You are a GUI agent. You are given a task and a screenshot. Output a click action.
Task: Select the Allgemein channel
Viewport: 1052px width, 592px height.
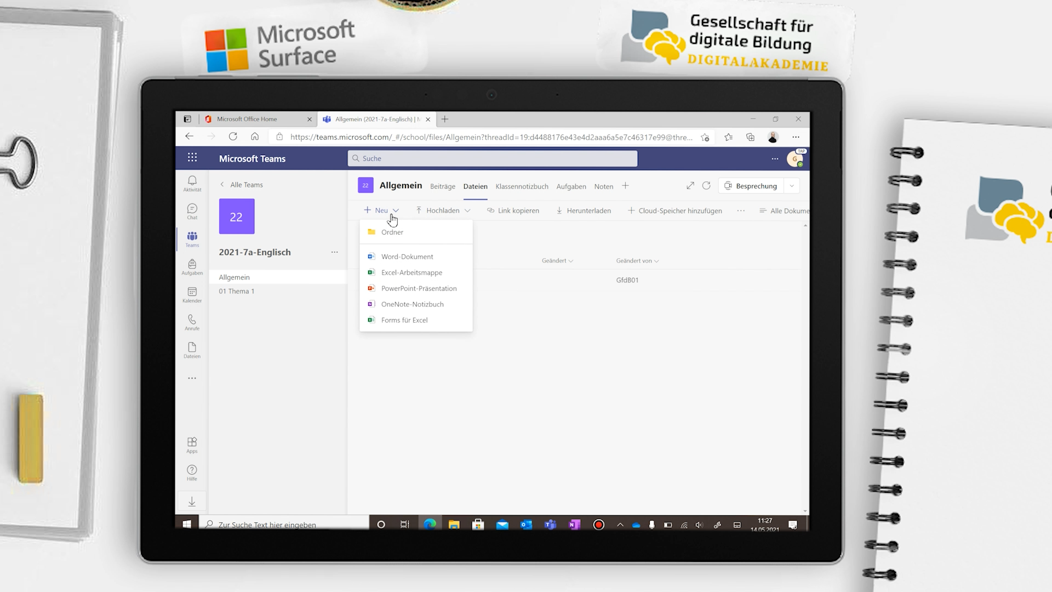click(x=278, y=277)
